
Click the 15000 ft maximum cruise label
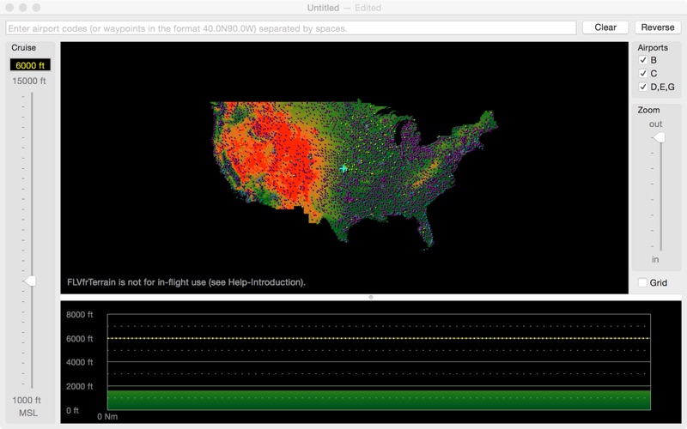click(29, 81)
